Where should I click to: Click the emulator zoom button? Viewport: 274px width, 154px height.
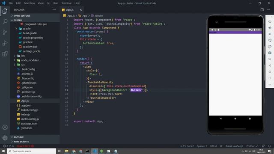coord(270,59)
